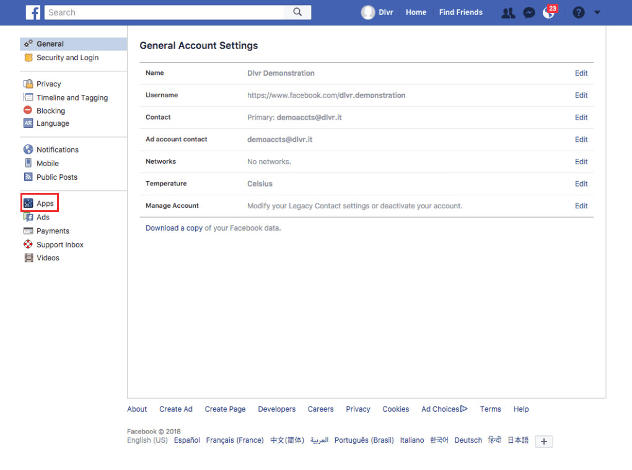Click the Videos film icon
Image resolution: width=632 pixels, height=470 pixels.
[29, 258]
